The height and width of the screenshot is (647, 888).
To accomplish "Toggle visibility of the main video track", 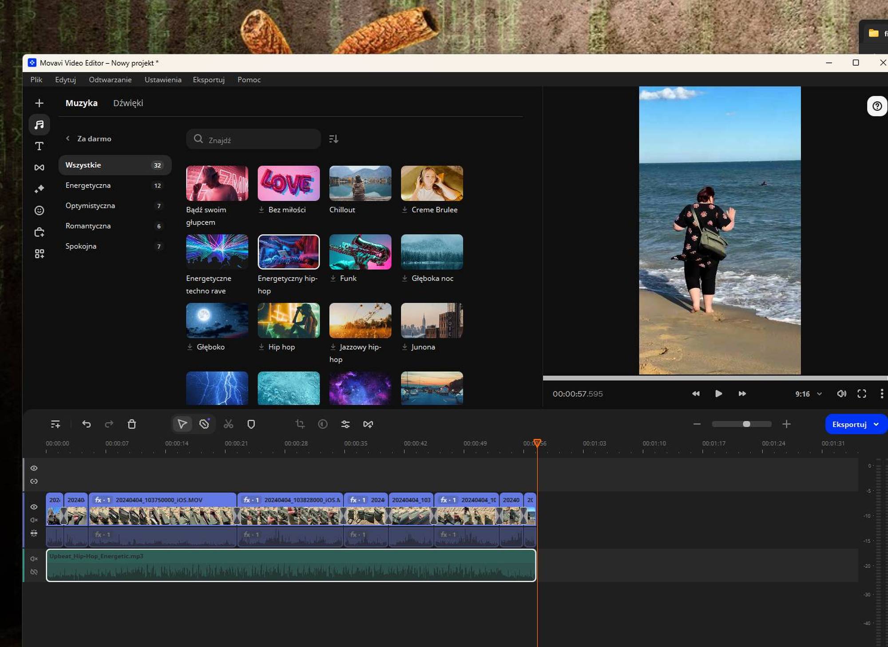I will pyautogui.click(x=34, y=507).
